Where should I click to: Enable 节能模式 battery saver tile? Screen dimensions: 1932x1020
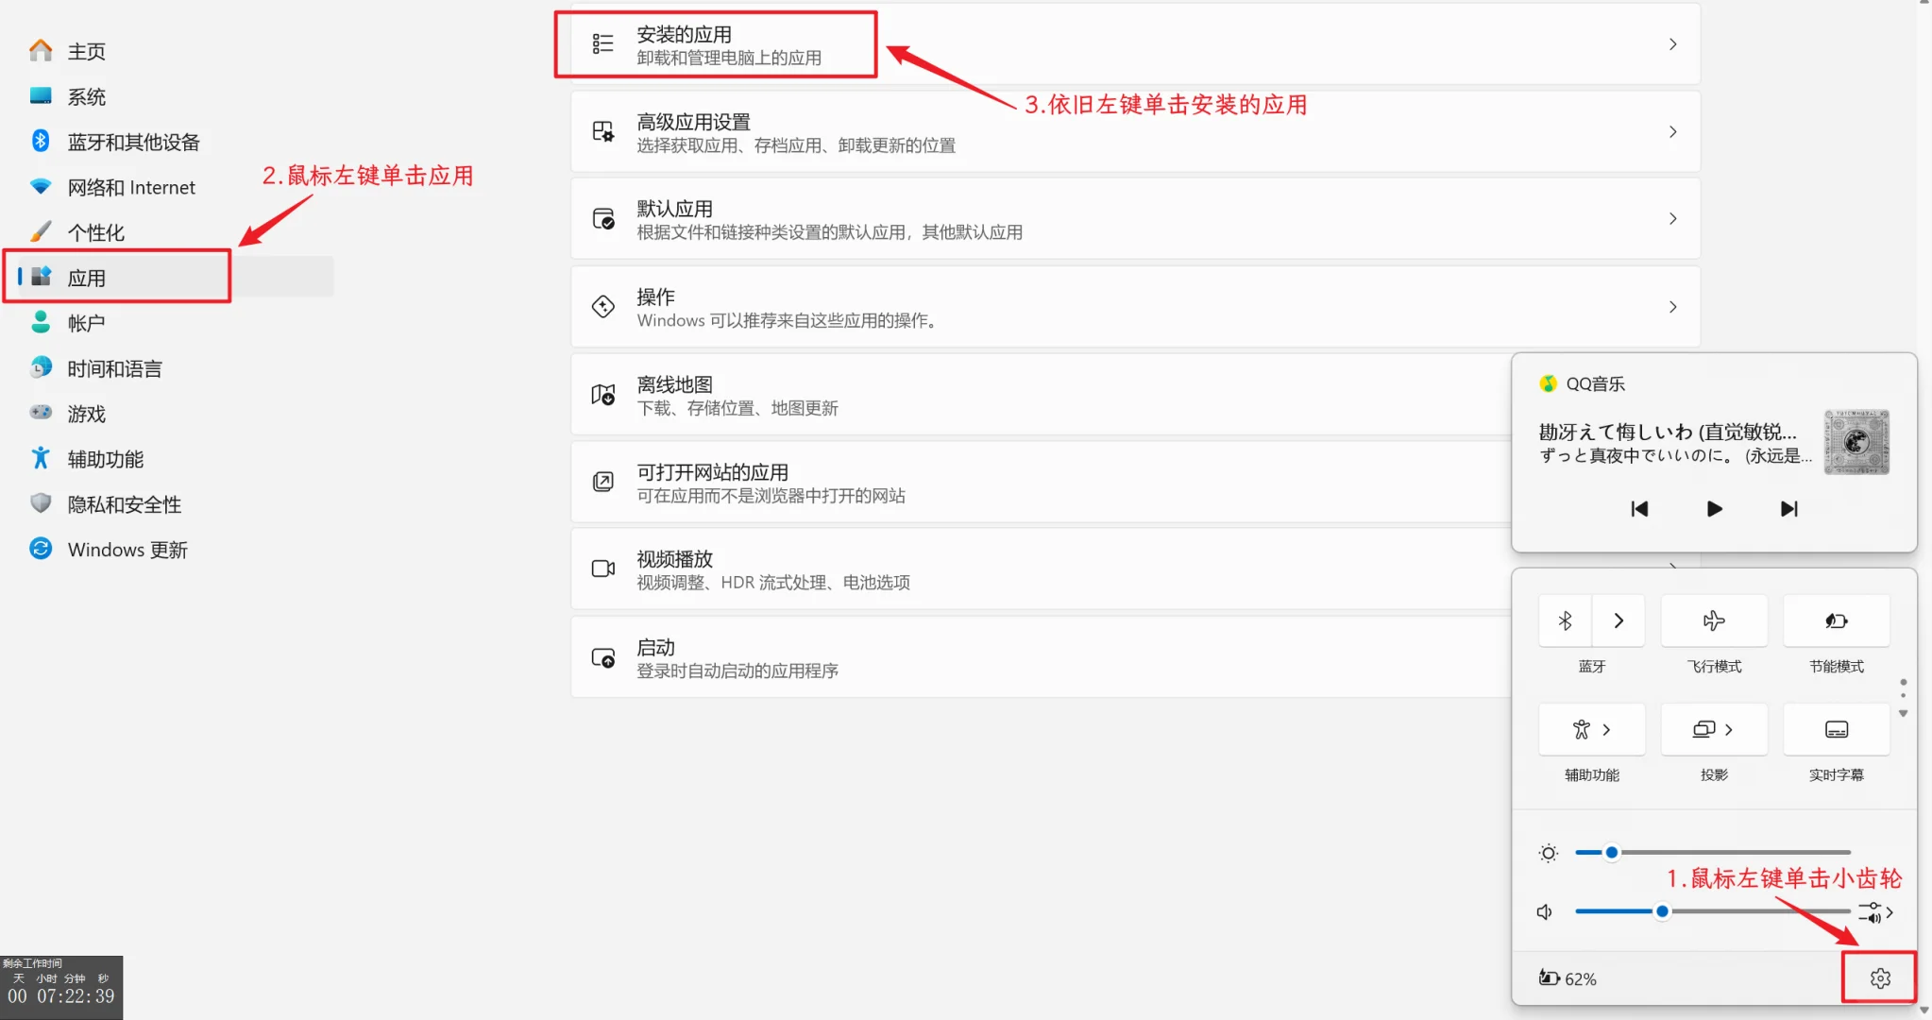coord(1835,620)
